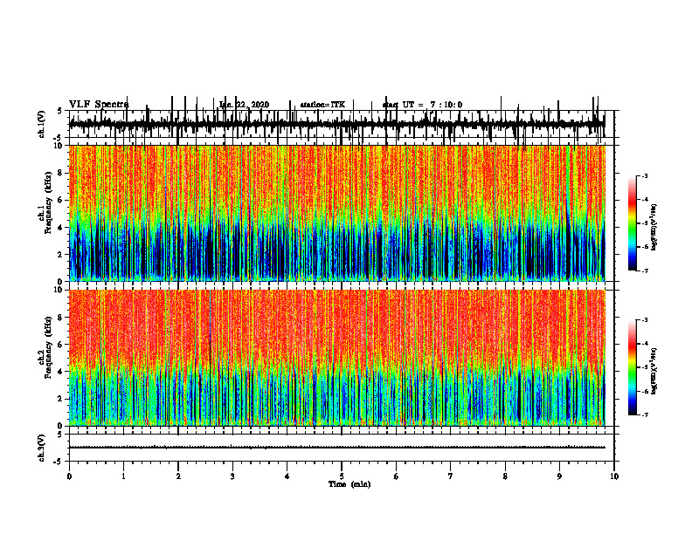This screenshot has width=692, height=534.
Task: Click the "-7" label on ch.1 colorbar
Action: 645,270
